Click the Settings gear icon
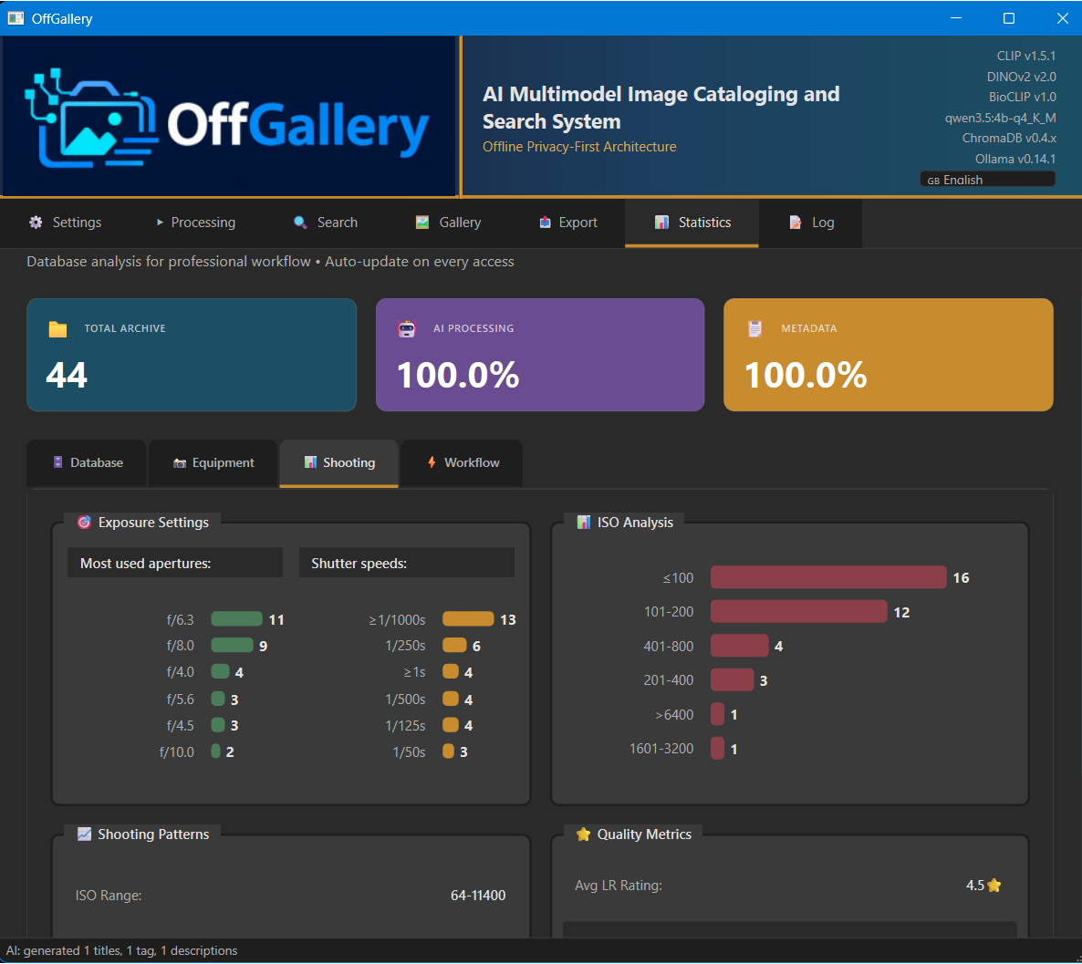 pos(36,222)
